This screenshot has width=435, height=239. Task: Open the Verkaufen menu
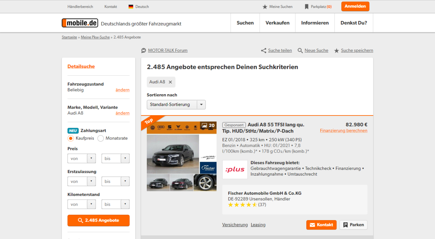278,23
